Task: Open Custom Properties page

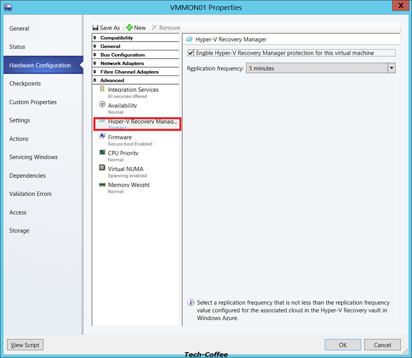Action: pyautogui.click(x=33, y=102)
